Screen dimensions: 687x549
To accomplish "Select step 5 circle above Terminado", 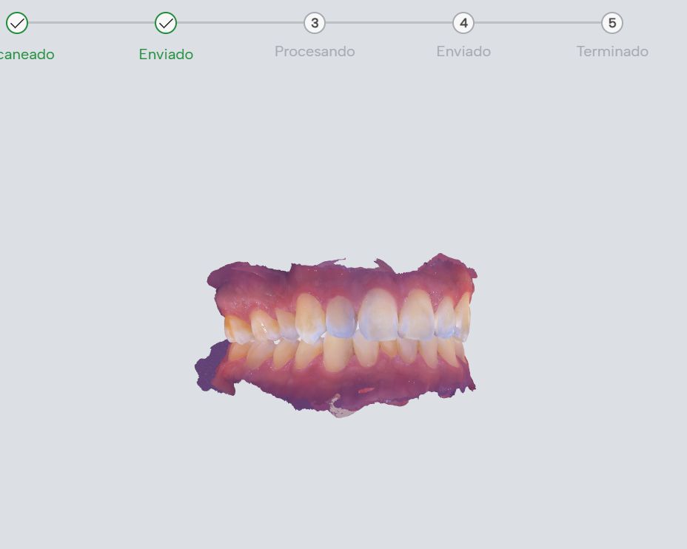I will (612, 23).
